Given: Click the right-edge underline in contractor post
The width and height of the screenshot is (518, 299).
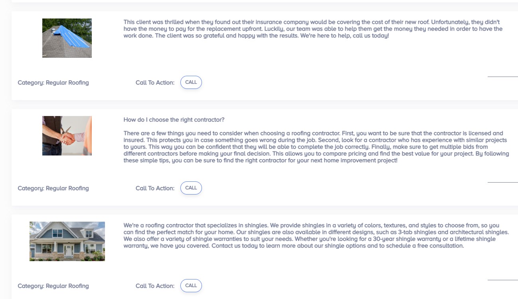Looking at the screenshot, I should pos(502,182).
